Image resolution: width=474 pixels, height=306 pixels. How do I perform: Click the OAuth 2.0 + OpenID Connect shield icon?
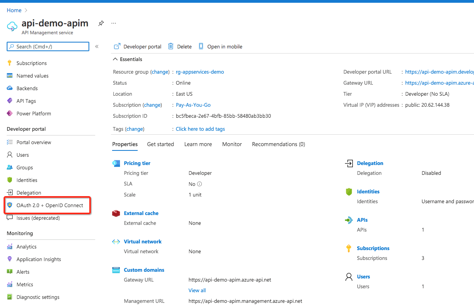point(10,205)
